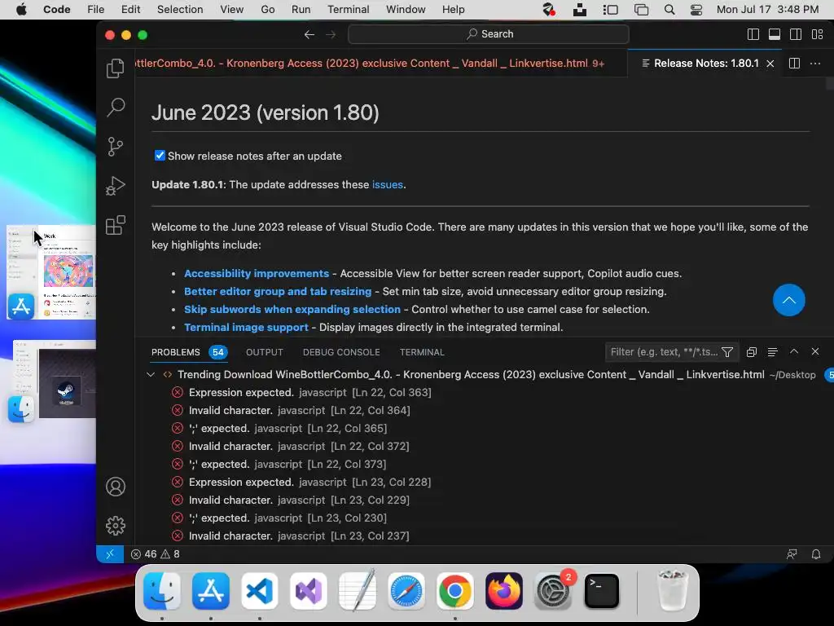This screenshot has height=626, width=834.
Task: Open the Extensions view
Action: 116,225
